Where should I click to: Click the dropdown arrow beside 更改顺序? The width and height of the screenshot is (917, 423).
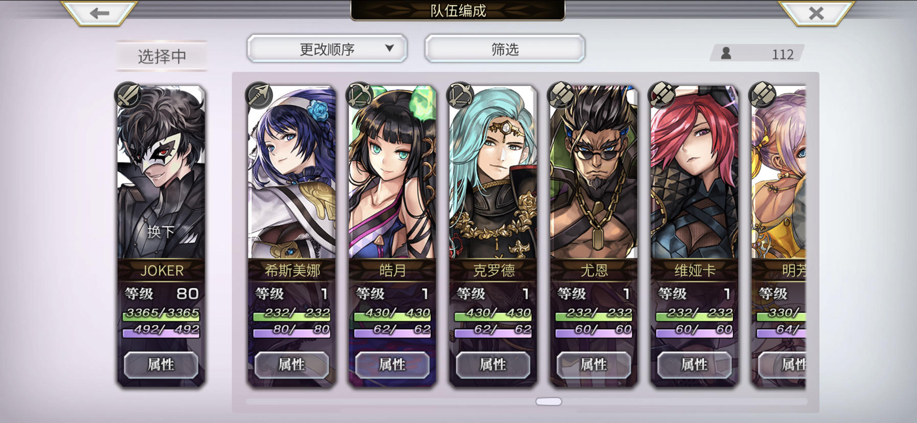(390, 48)
